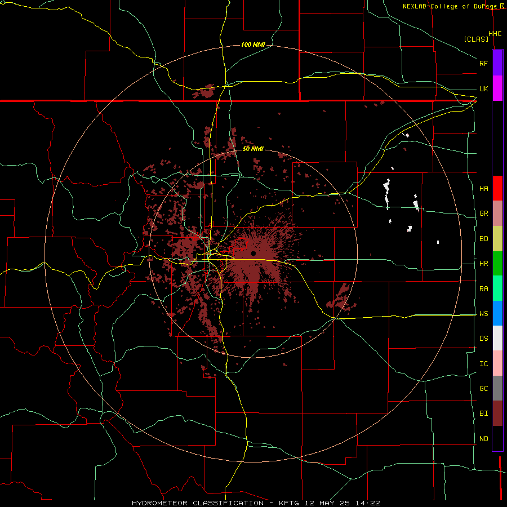Click the UK magenta legend color swatch

(x=497, y=88)
